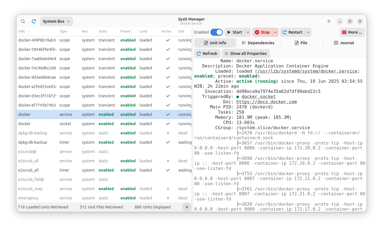Open the docs.docker.com documentation link

(267, 102)
